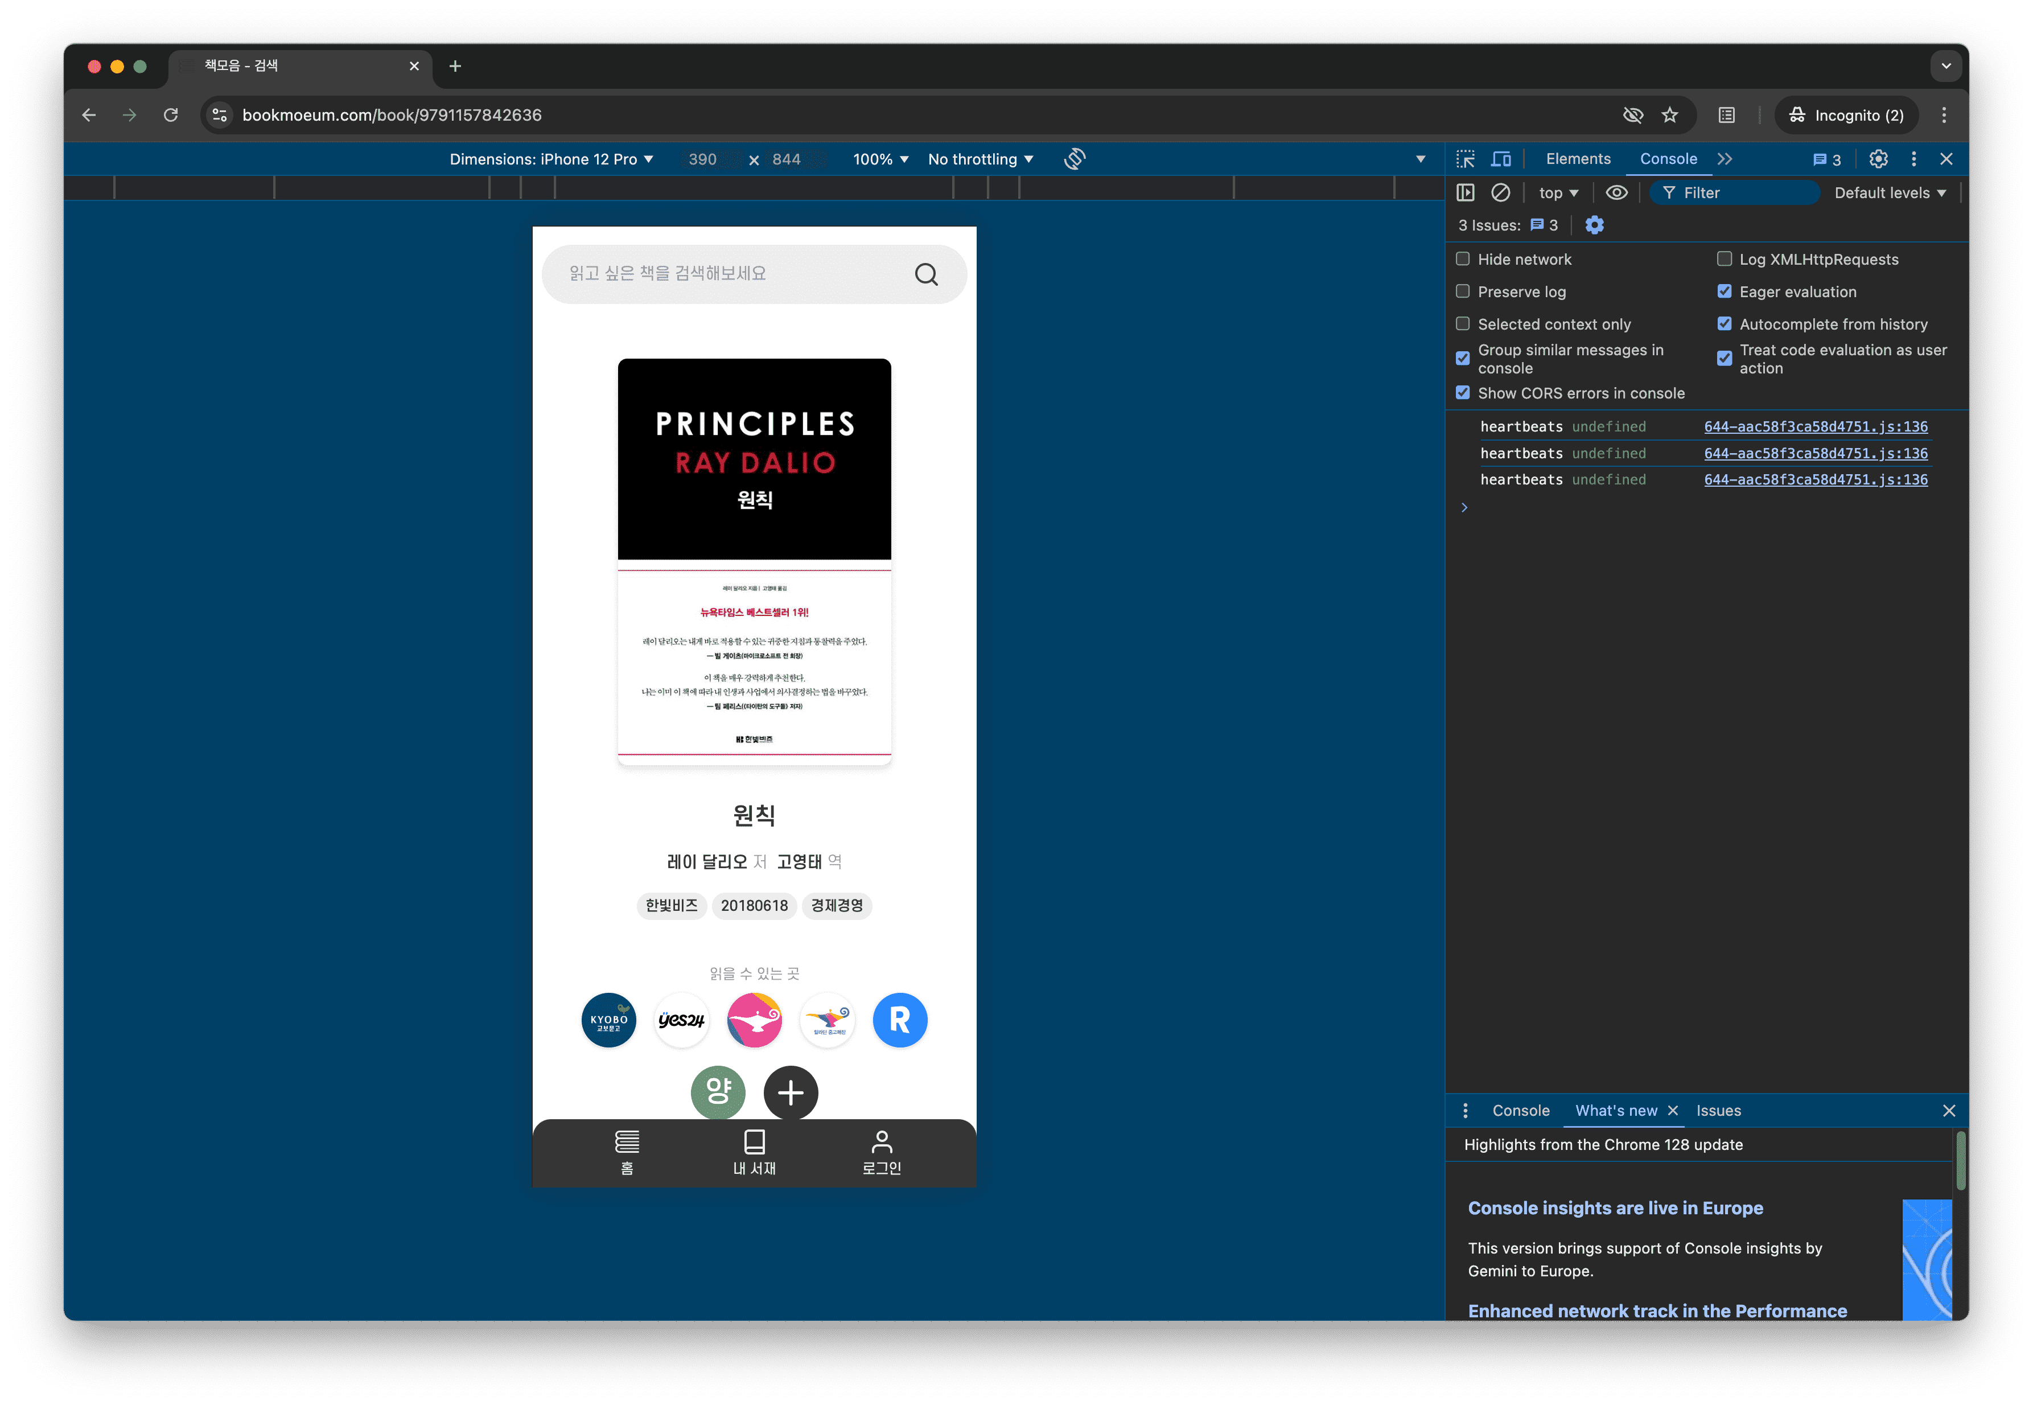Screen dimensions: 2033x1405
Task: Open the Kyobo bookstore icon
Action: click(x=609, y=1020)
